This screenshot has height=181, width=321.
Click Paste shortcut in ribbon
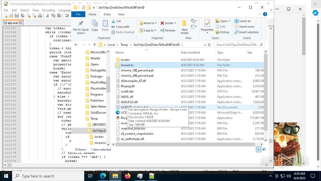[x=123, y=32]
